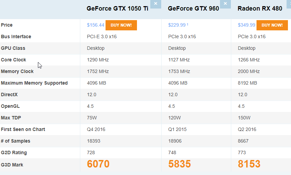Click the Price row label
Viewport: 291px width, 175px height.
7,25
